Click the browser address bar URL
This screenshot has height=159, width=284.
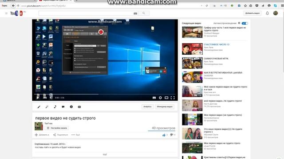tap(43, 6)
